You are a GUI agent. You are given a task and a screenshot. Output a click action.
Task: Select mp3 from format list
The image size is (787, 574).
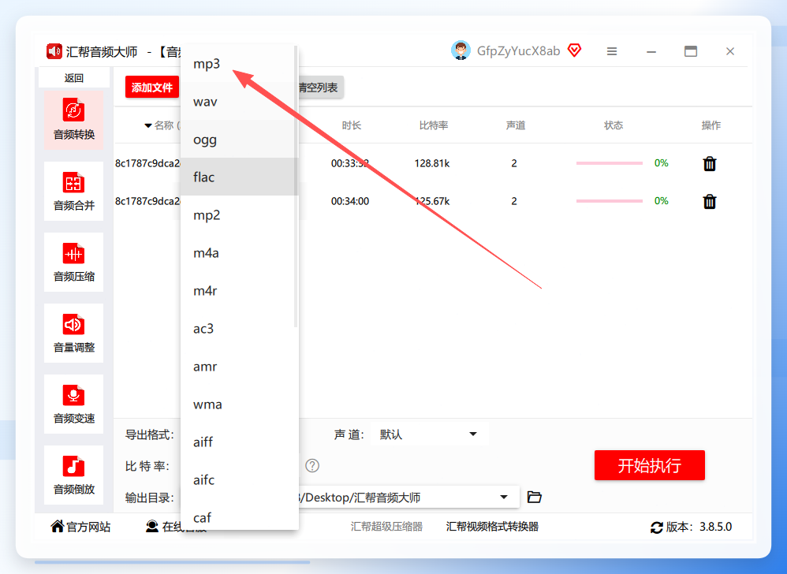[239, 64]
